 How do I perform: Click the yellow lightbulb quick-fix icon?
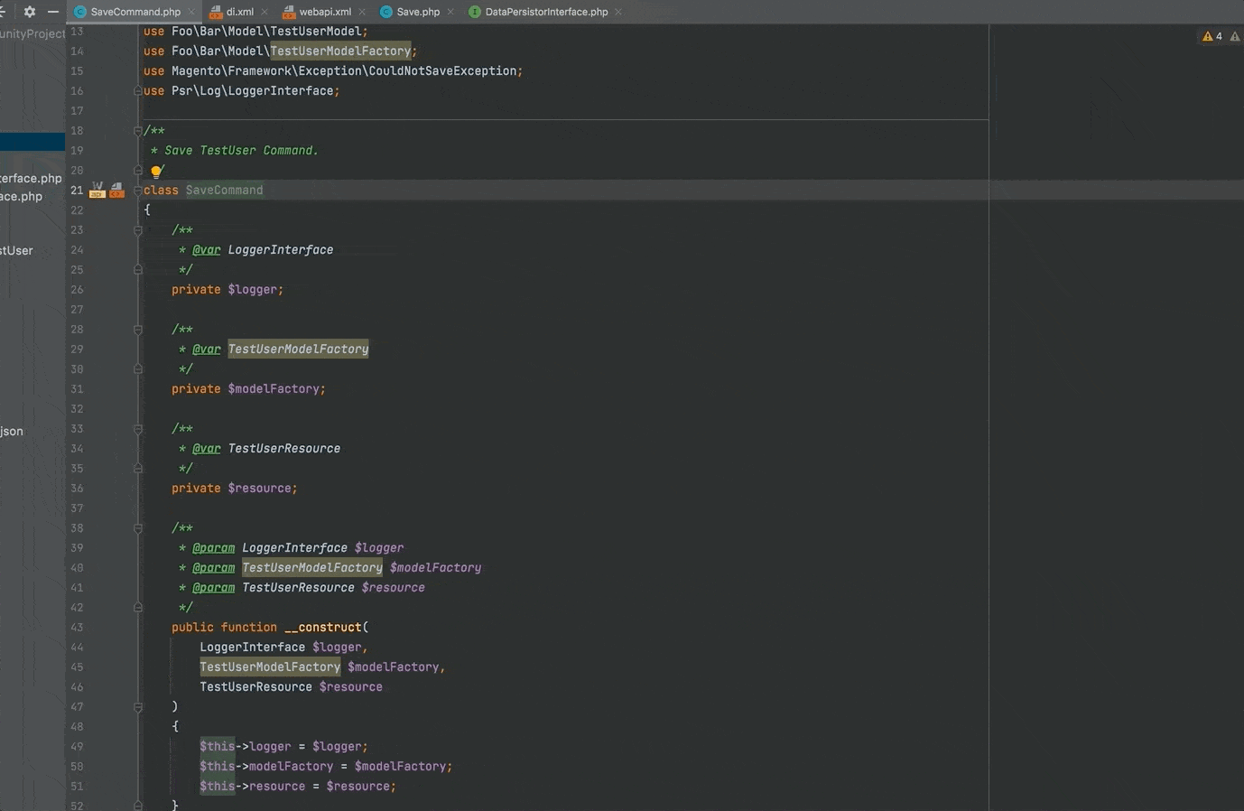tap(156, 172)
